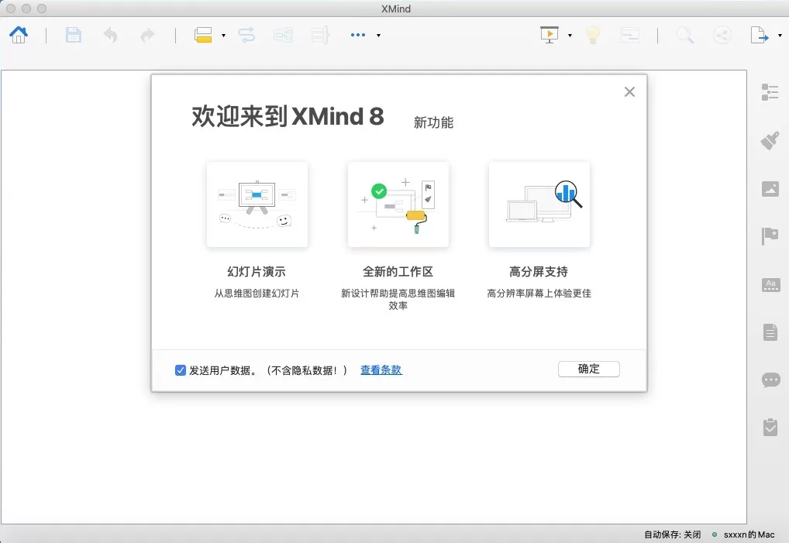Click the Save floppy disk icon

74,35
